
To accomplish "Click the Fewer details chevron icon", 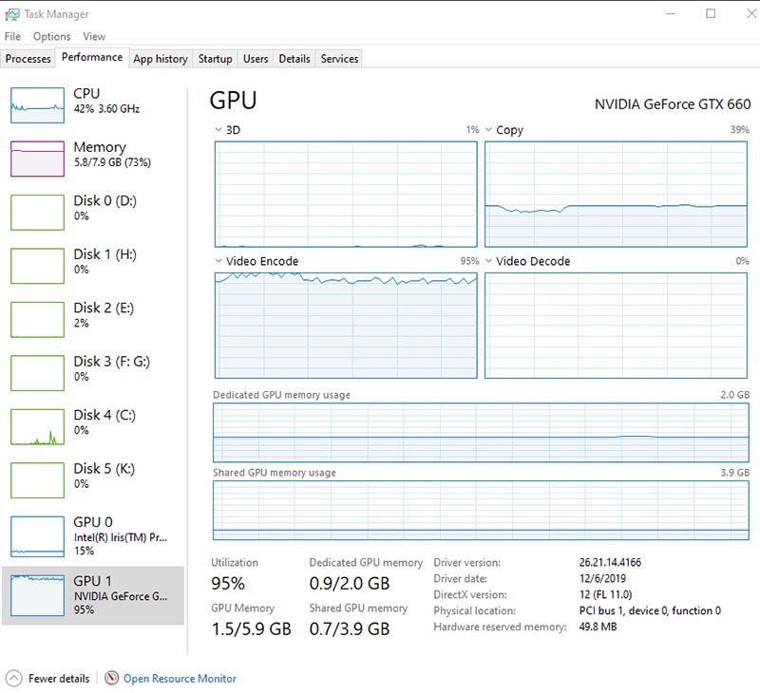I will 14,679.
